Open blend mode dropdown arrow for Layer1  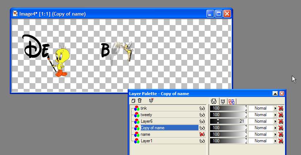click(275, 141)
